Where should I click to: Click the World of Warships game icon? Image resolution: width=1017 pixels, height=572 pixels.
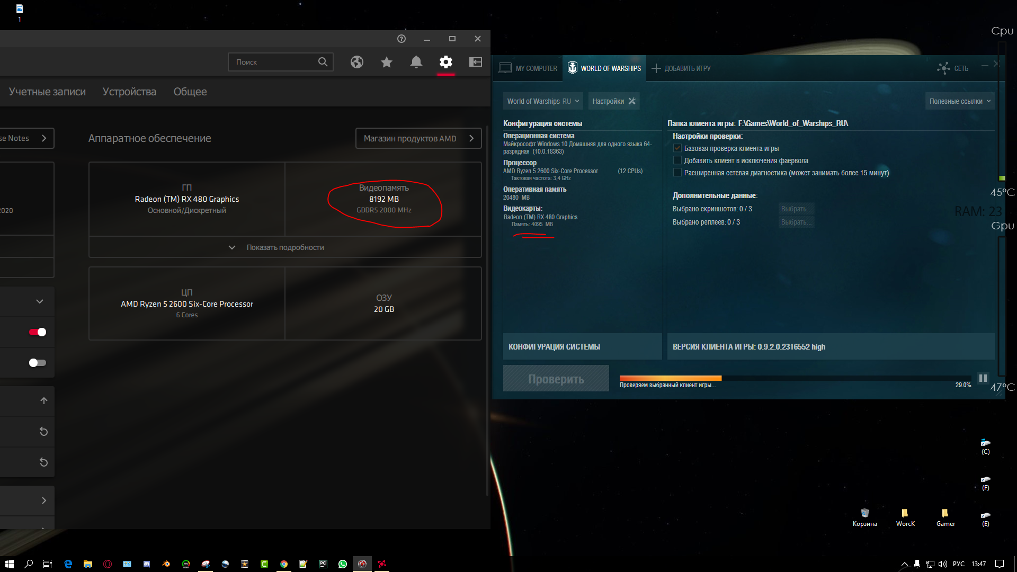(572, 68)
